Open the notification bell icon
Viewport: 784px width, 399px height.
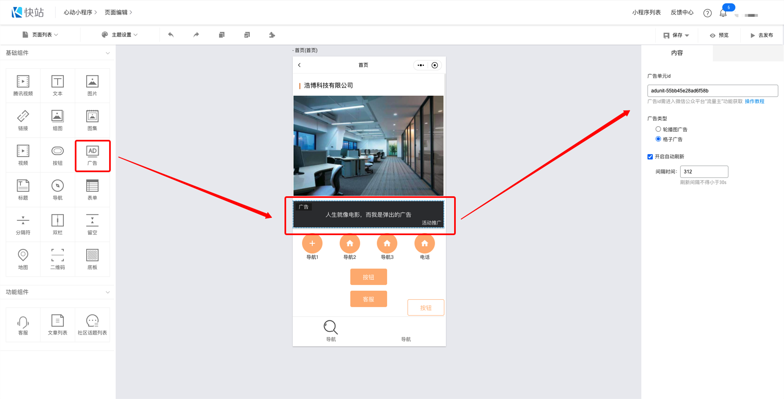[723, 13]
